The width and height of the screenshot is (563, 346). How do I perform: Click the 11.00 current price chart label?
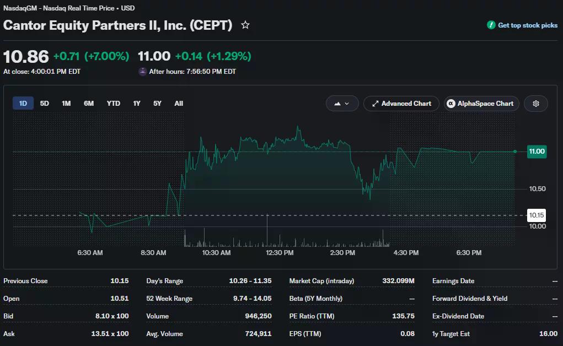click(537, 152)
